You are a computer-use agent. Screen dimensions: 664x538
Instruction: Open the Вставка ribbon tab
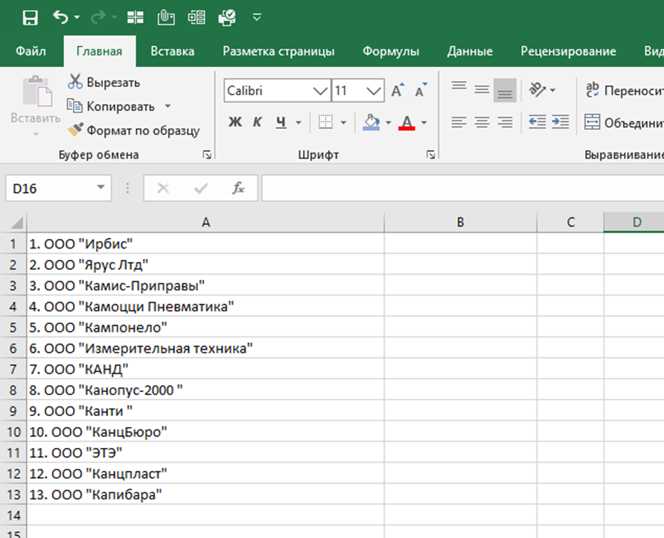173,51
